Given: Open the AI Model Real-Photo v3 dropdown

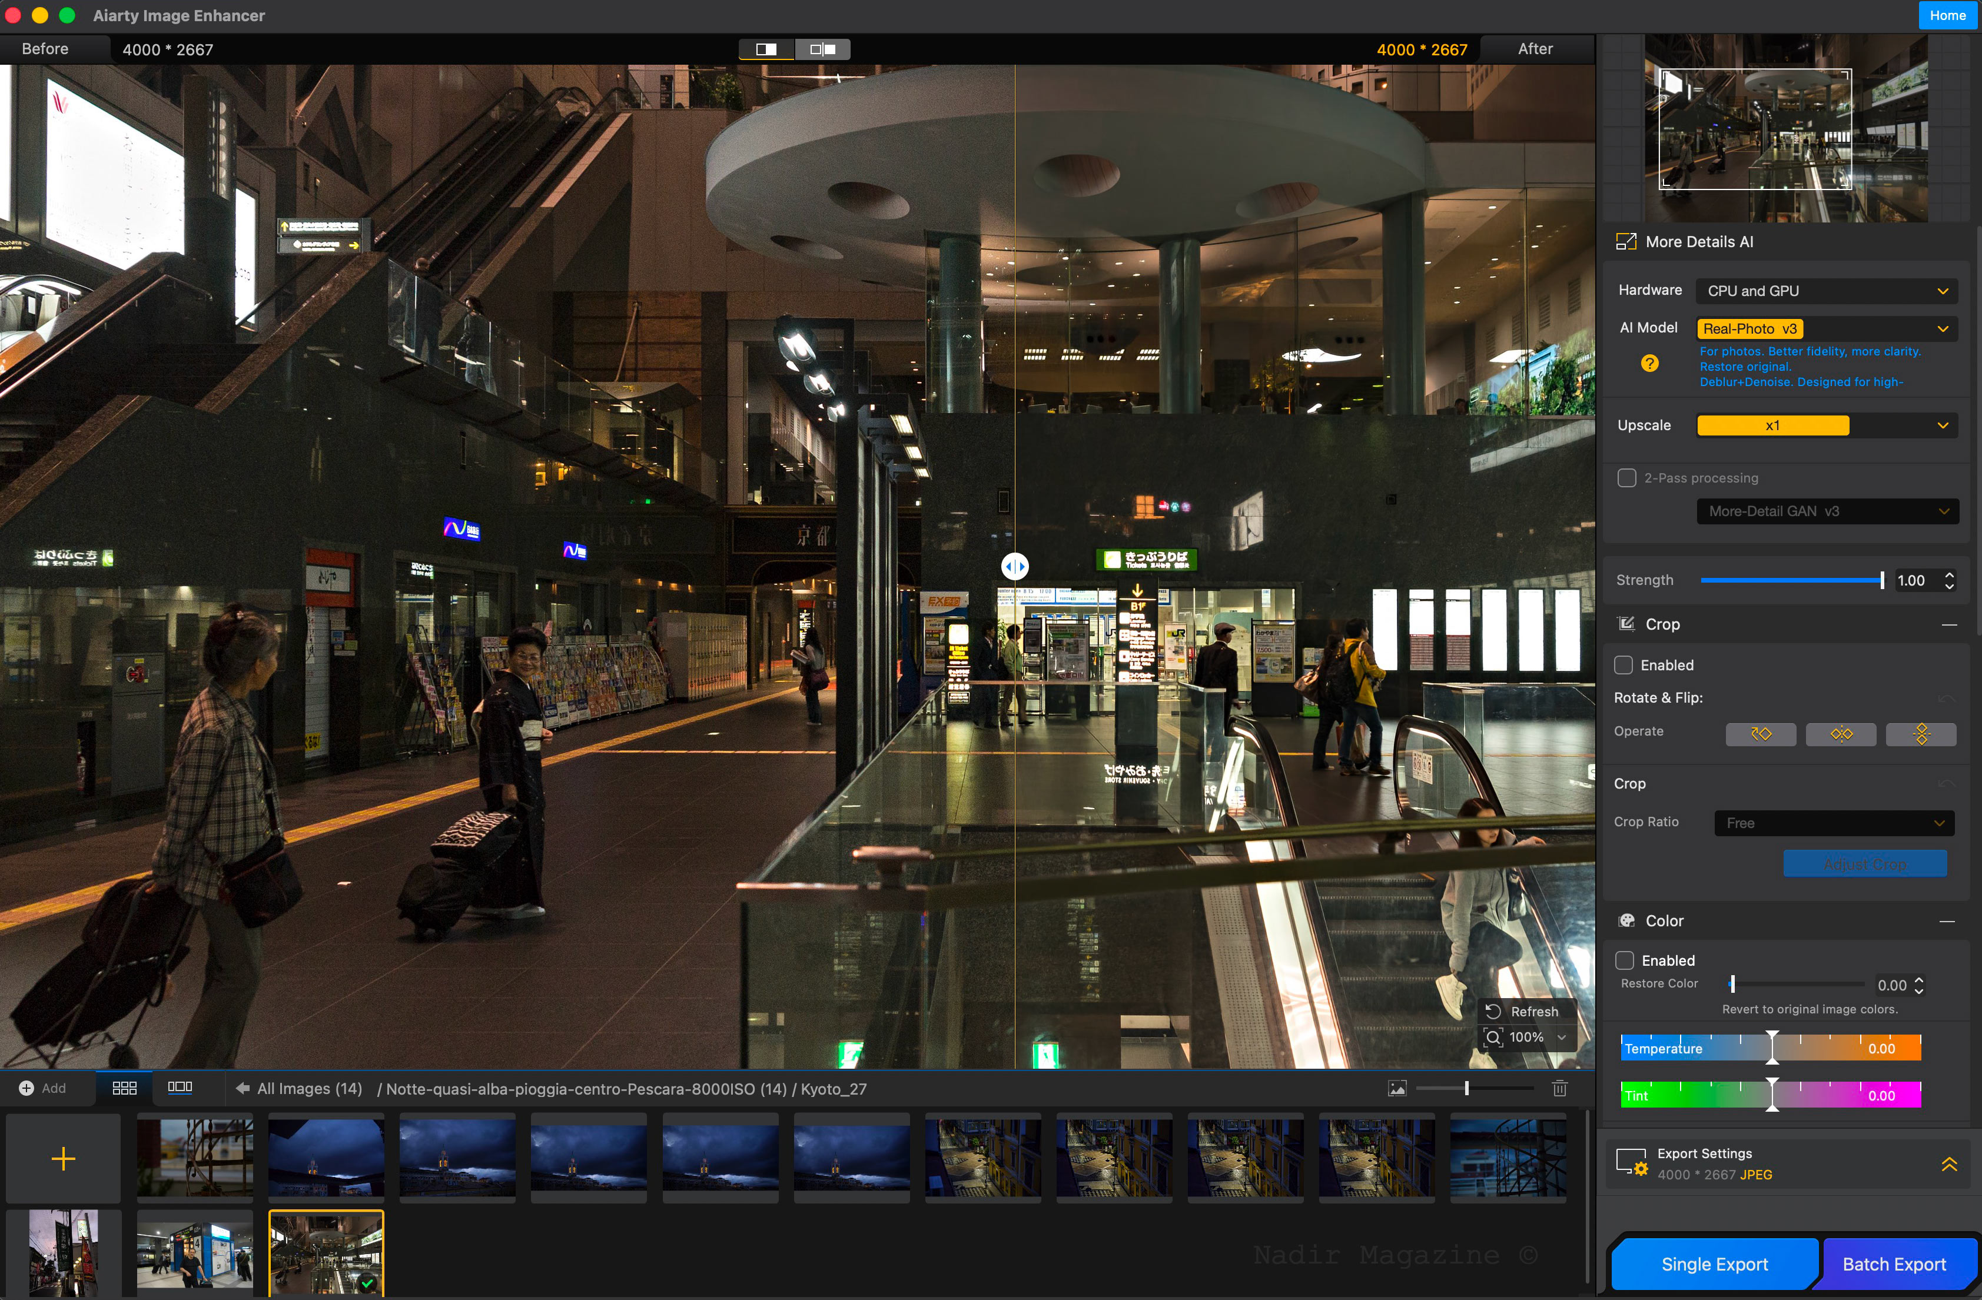Looking at the screenshot, I should (x=1826, y=329).
